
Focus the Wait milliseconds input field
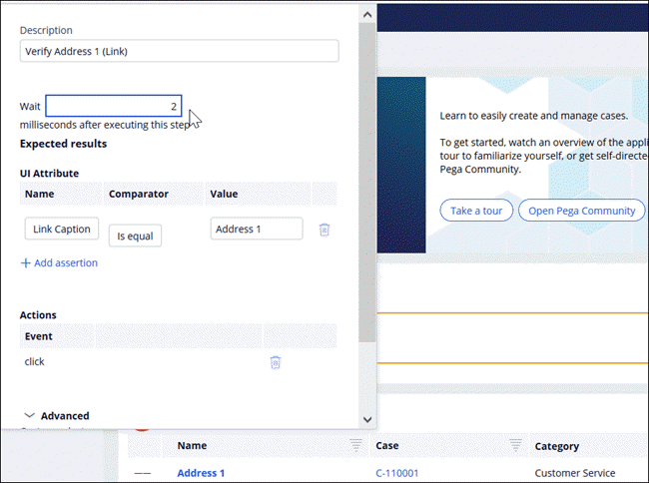(x=113, y=106)
